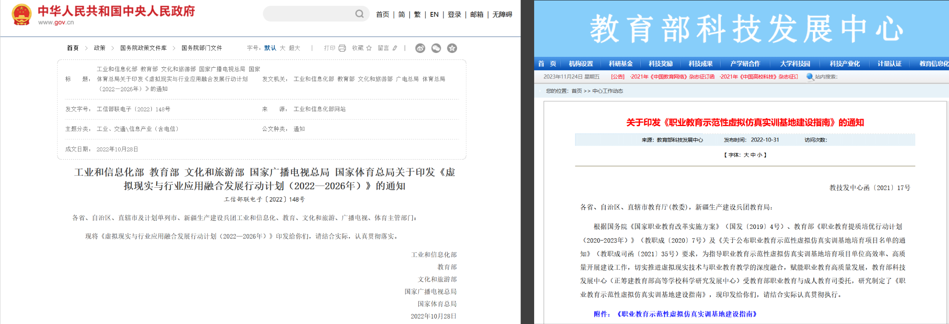Set article font to 小 in 字体 selector
Image resolution: width=949 pixels, height=324 pixels.
(x=760, y=155)
